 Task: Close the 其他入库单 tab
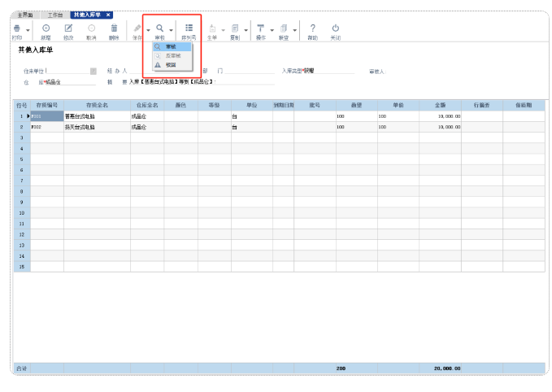coord(108,15)
